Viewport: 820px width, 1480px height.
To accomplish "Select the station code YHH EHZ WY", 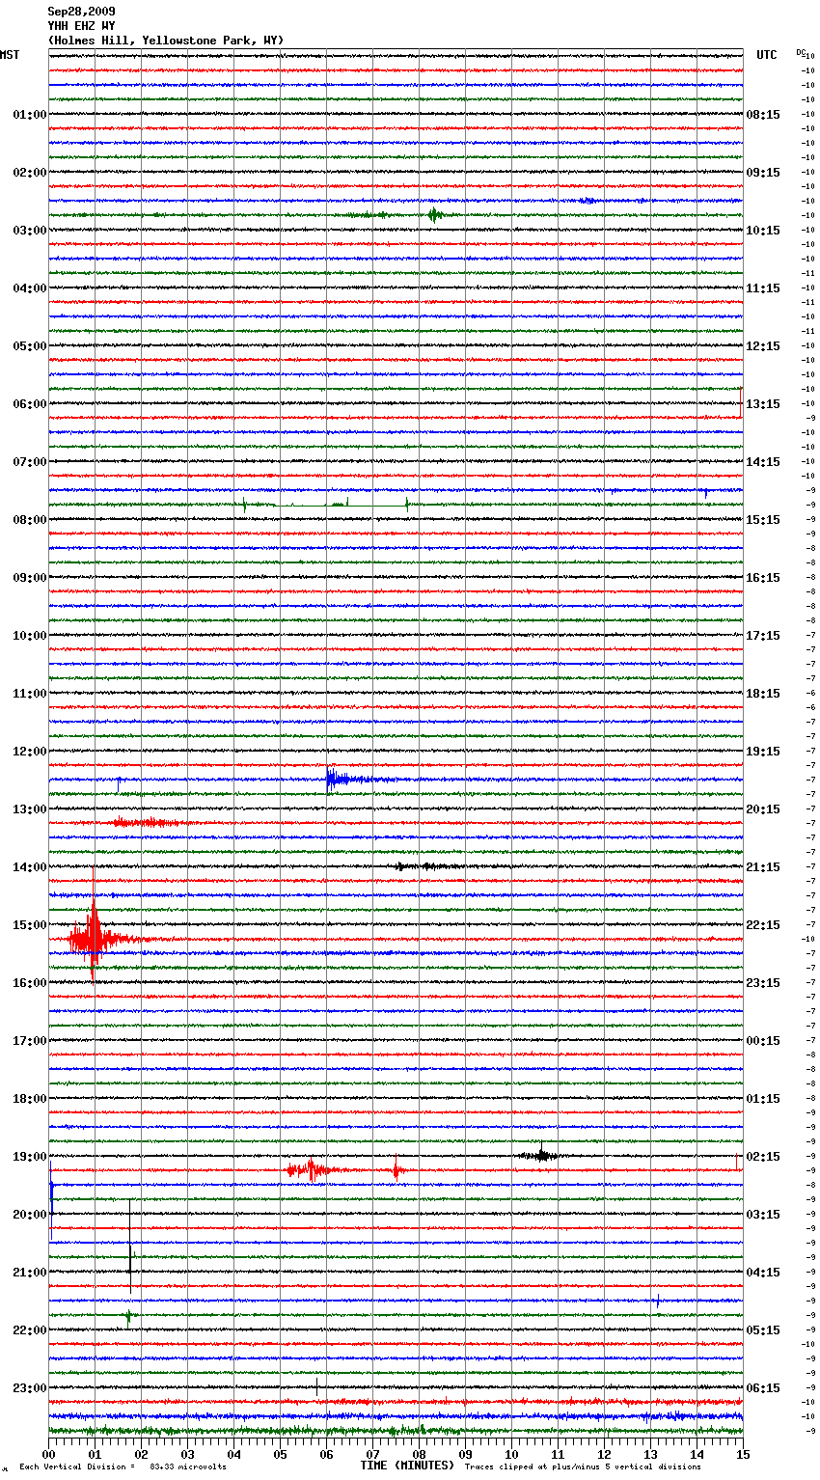I will coord(81,26).
